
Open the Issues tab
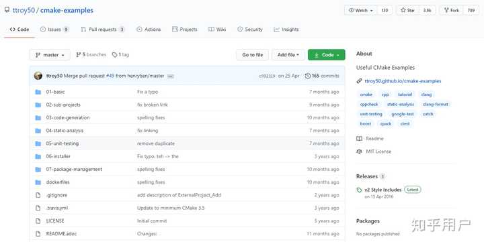coord(54,29)
